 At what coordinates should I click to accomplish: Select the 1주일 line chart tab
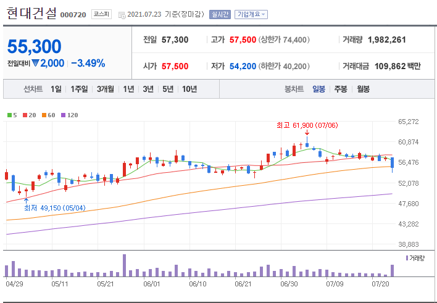coord(79,89)
